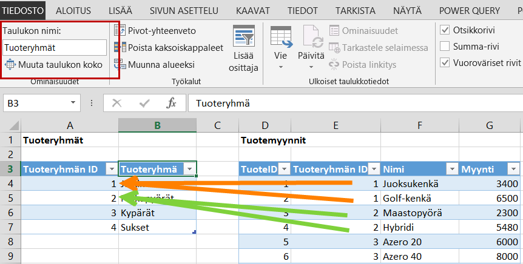Toggle Vuoroväriset rivit checkbox
The width and height of the screenshot is (523, 264).
coord(445,62)
